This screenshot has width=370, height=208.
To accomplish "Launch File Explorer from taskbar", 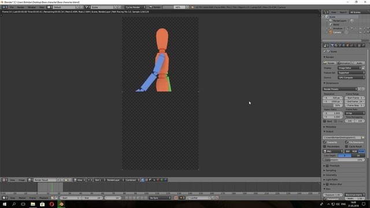I will click(x=33, y=204).
